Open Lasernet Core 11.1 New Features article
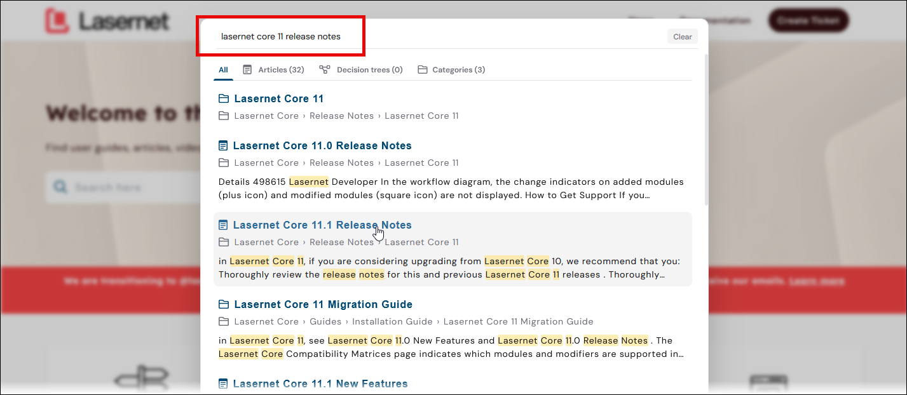 (320, 384)
